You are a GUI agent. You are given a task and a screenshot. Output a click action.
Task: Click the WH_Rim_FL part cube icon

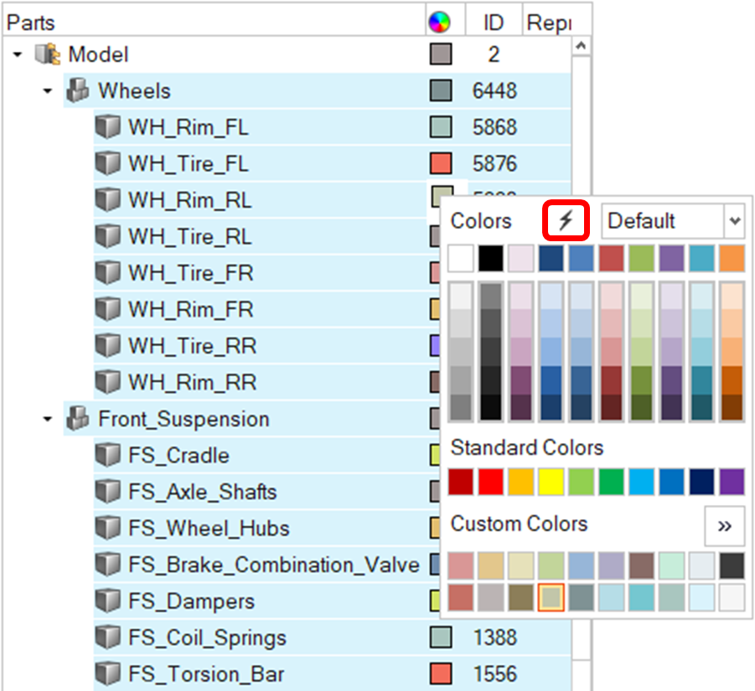tap(107, 127)
